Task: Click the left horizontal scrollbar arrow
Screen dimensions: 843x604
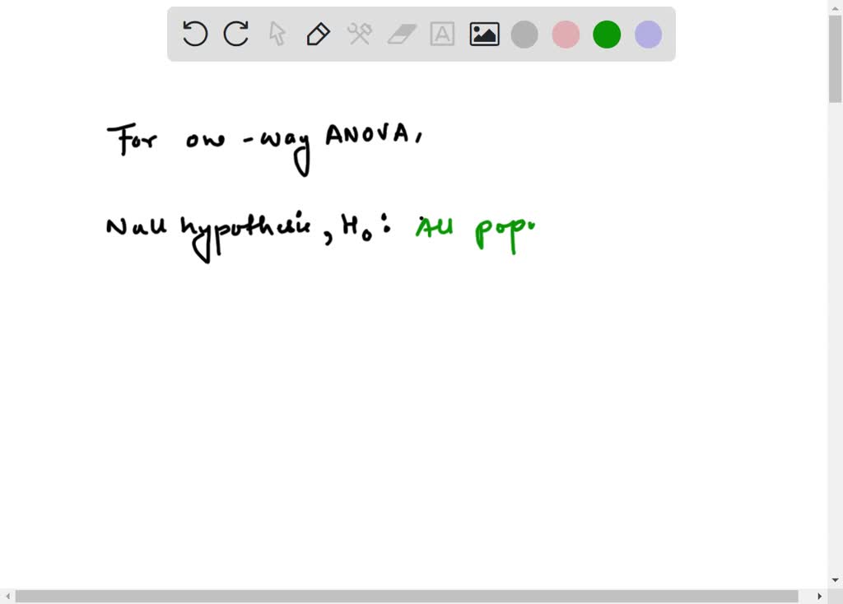Action: click(7, 595)
